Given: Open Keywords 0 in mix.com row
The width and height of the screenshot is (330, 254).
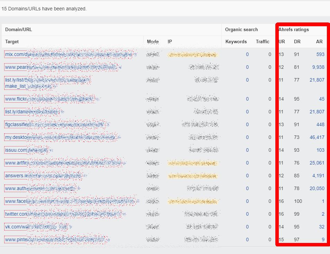Looking at the screenshot, I should (x=247, y=55).
